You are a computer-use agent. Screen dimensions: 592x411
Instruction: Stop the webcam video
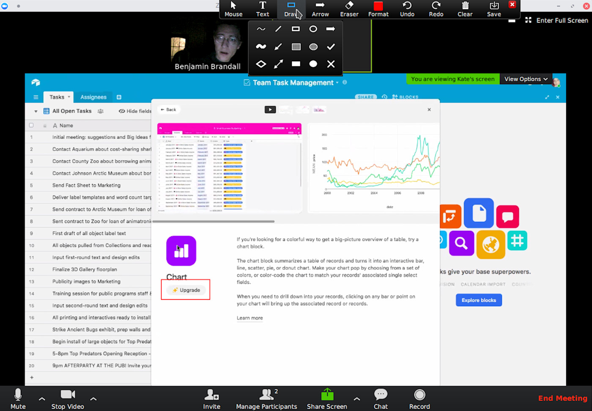pyautogui.click(x=67, y=398)
